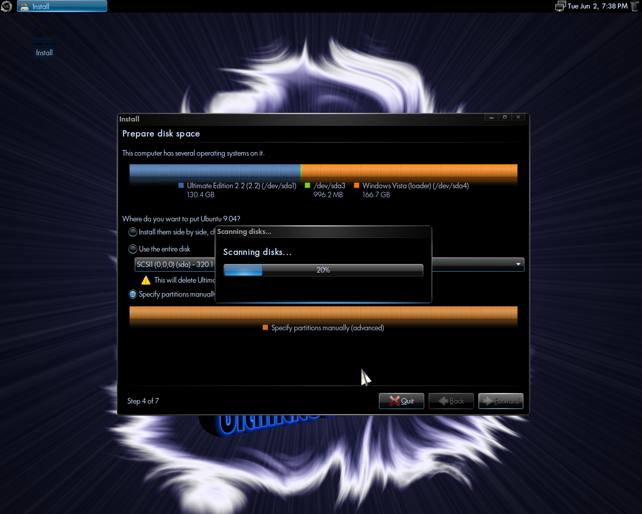The image size is (642, 514).
Task: Click the Forward button
Action: pyautogui.click(x=501, y=401)
